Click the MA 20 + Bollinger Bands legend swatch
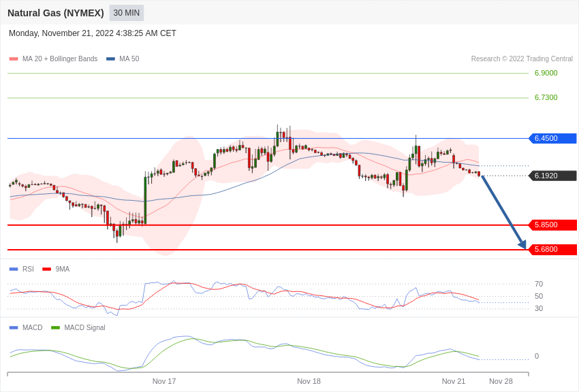This screenshot has height=392, width=579. [x=14, y=59]
